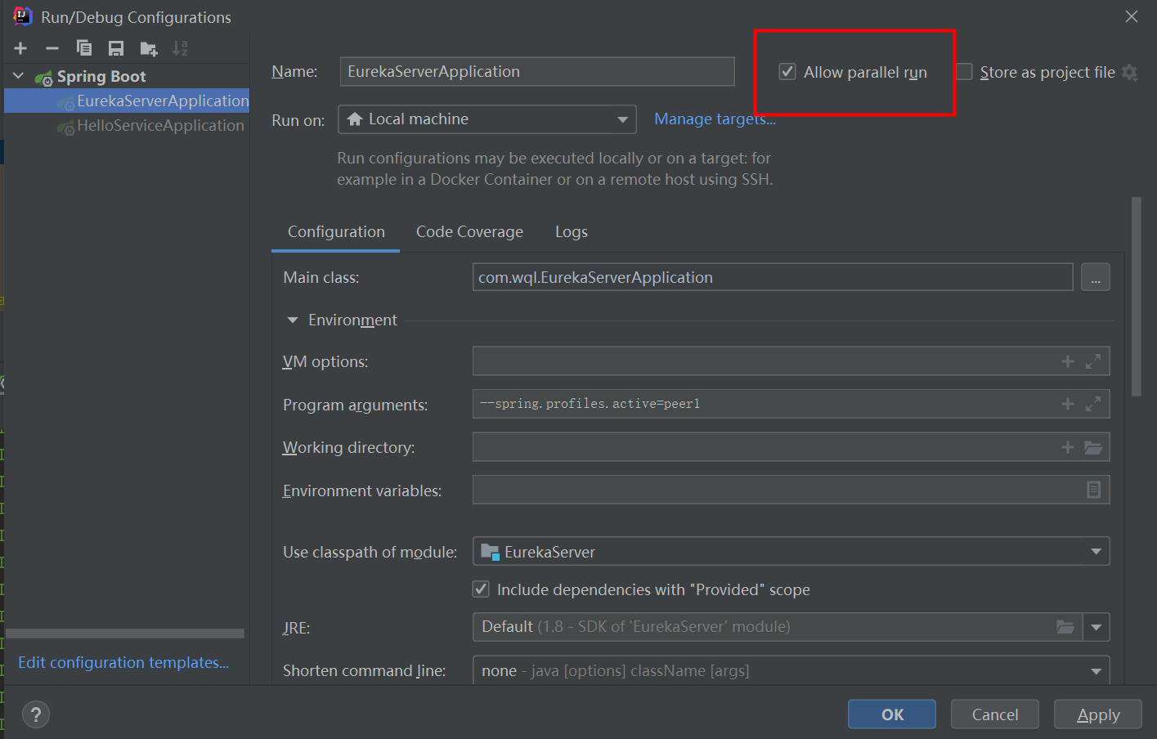The width and height of the screenshot is (1157, 739).
Task: Sort configurations alphabetically
Action: (x=180, y=49)
